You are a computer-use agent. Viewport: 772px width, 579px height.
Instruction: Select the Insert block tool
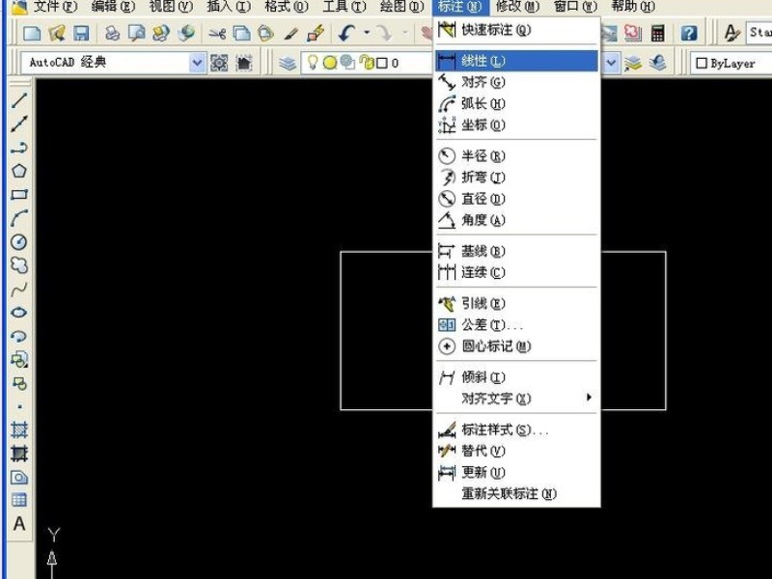tap(18, 359)
